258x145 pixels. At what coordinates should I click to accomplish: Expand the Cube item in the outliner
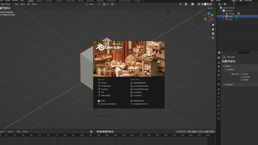click(224, 16)
